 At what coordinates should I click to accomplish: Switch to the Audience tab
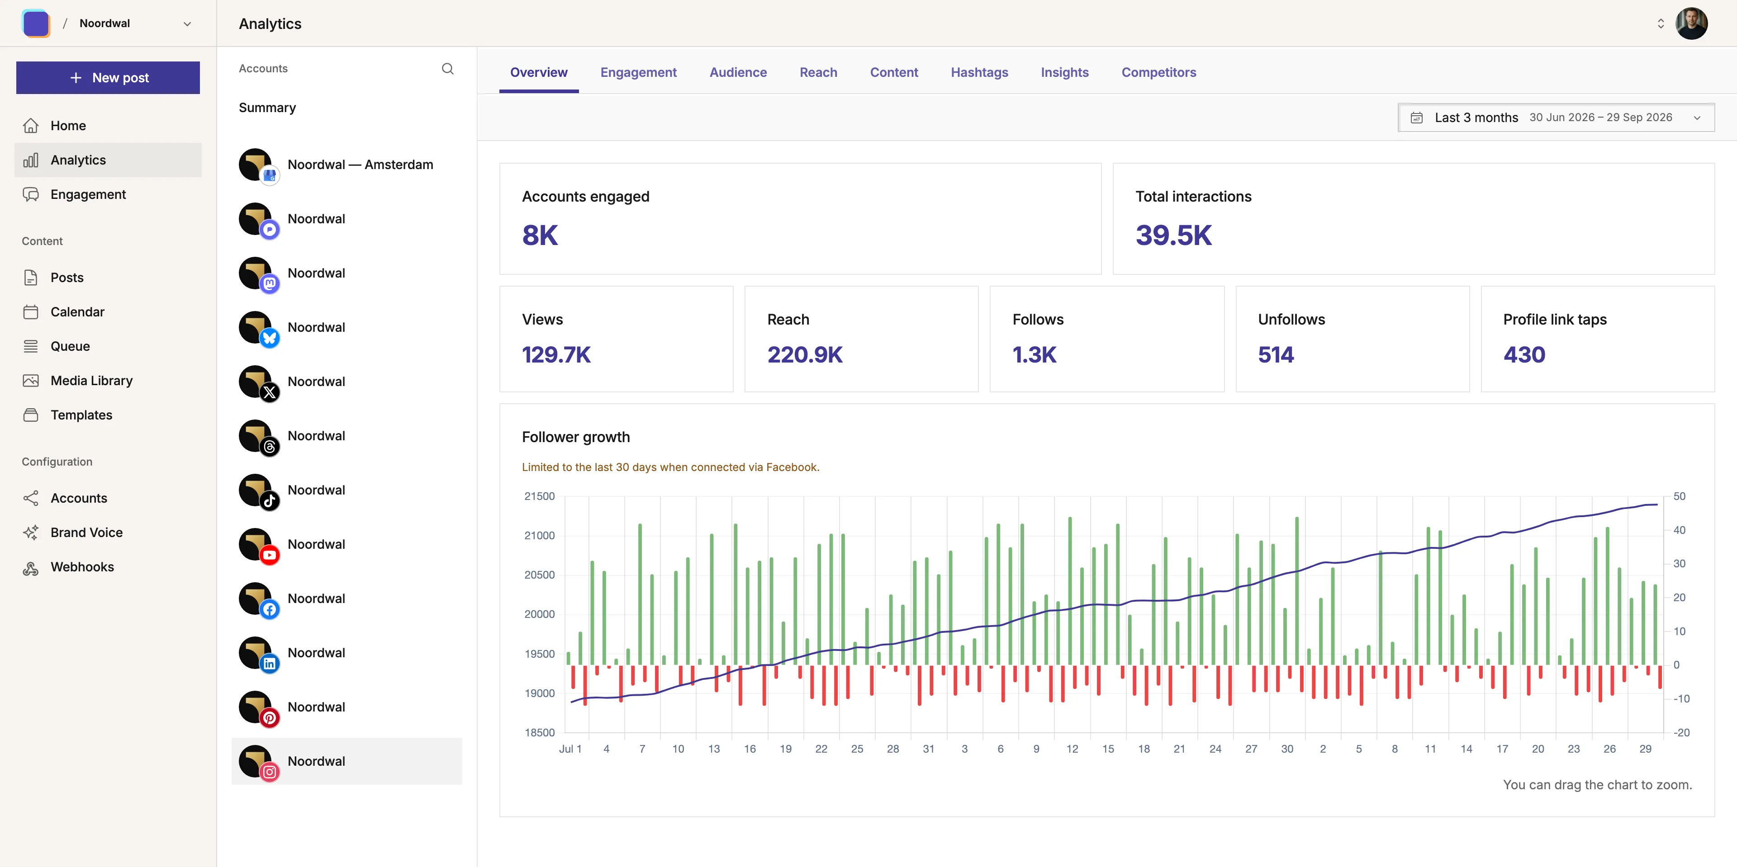point(738,72)
